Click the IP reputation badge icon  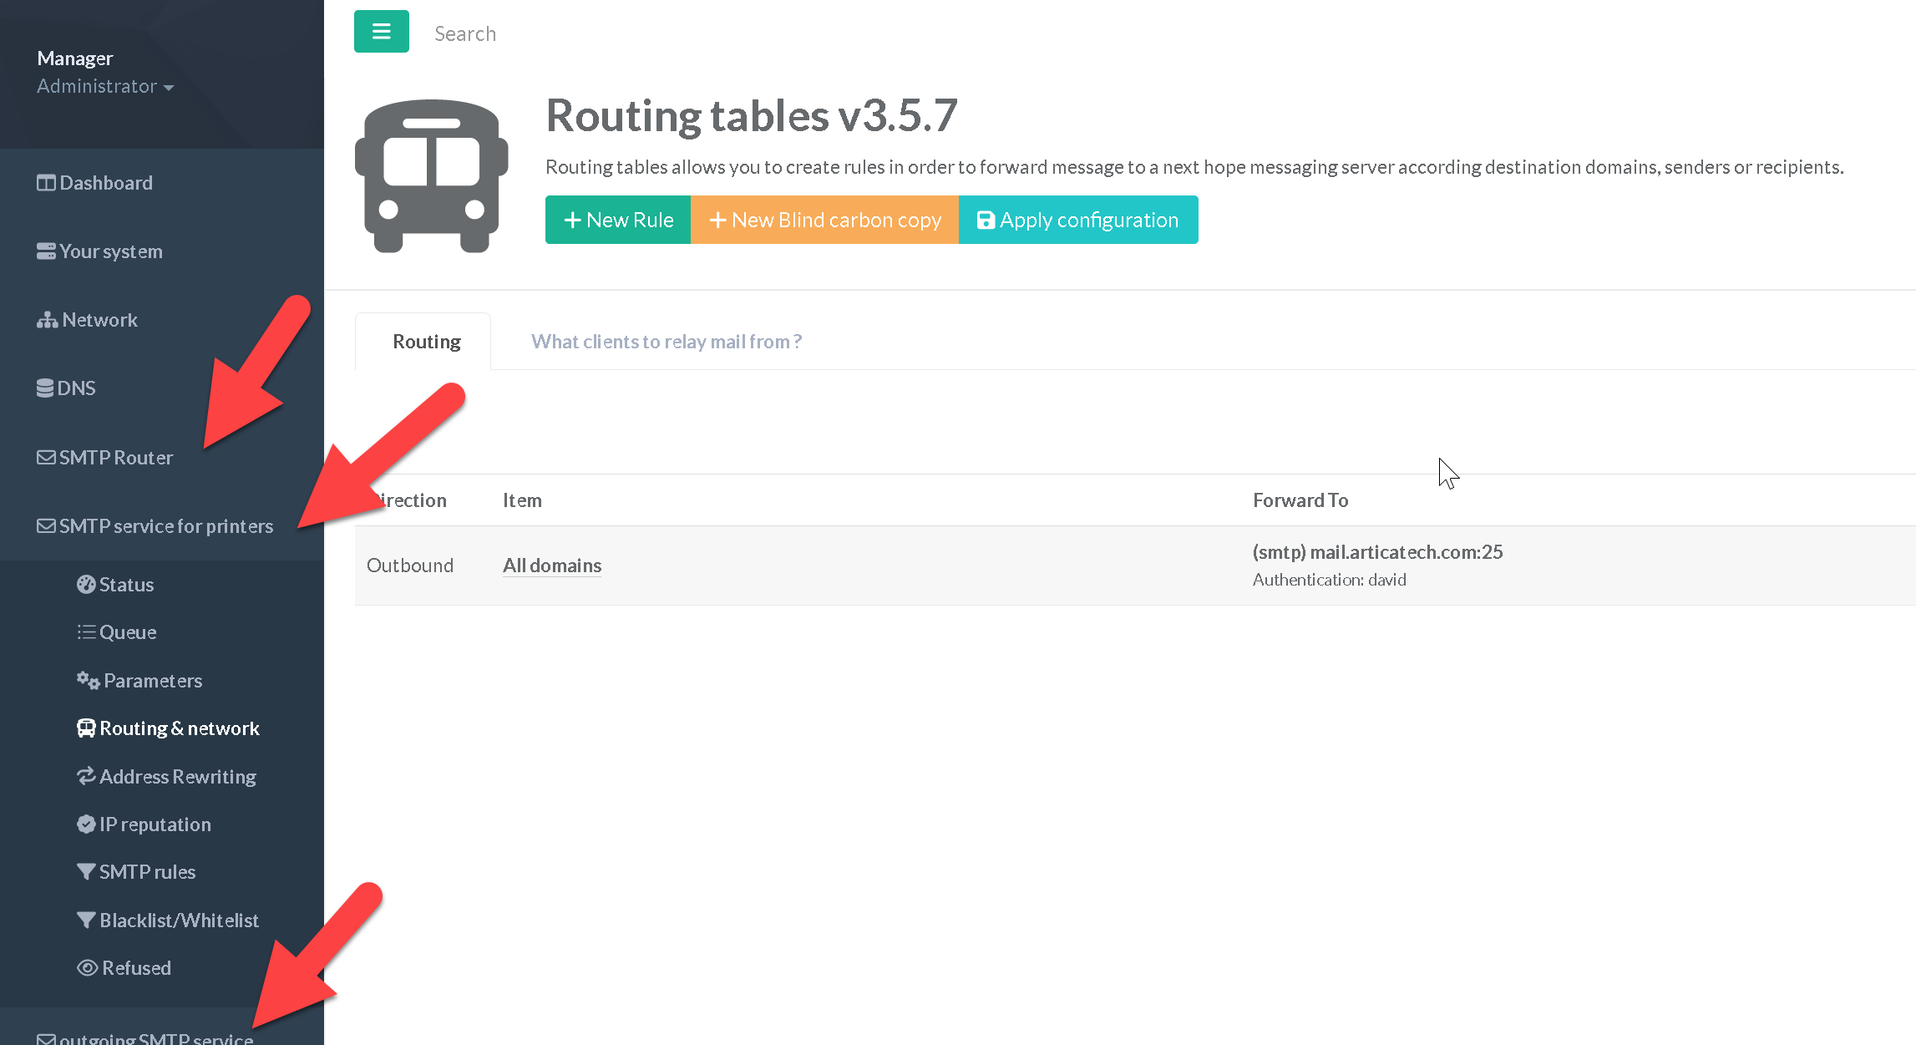point(86,824)
